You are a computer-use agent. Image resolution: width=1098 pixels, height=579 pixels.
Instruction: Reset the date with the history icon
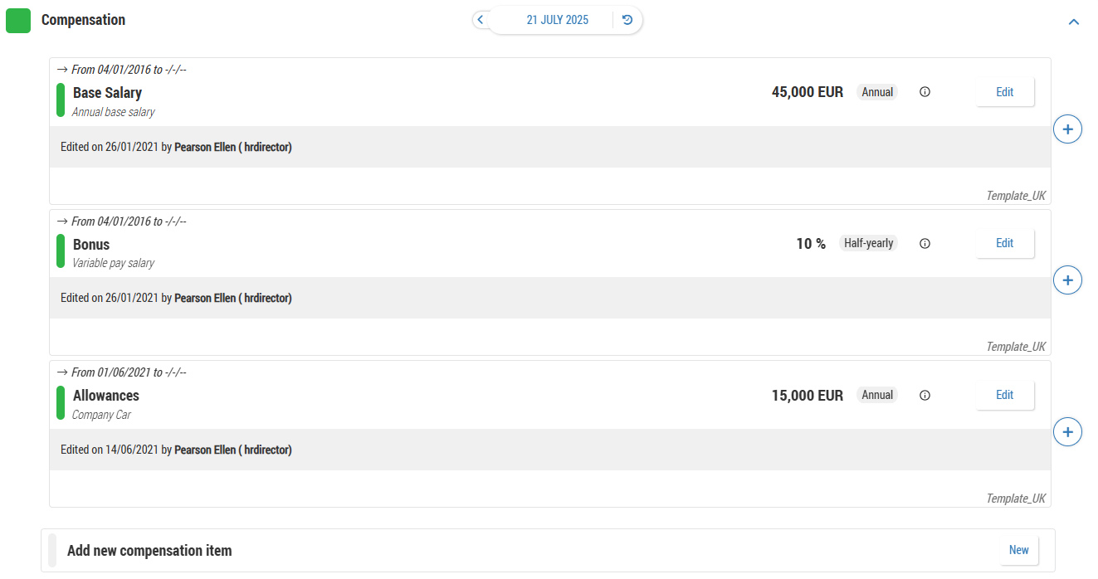click(627, 20)
